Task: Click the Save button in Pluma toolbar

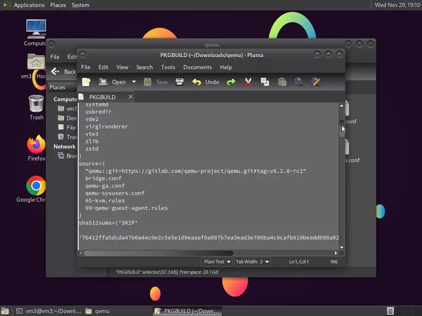Action: [x=156, y=82]
